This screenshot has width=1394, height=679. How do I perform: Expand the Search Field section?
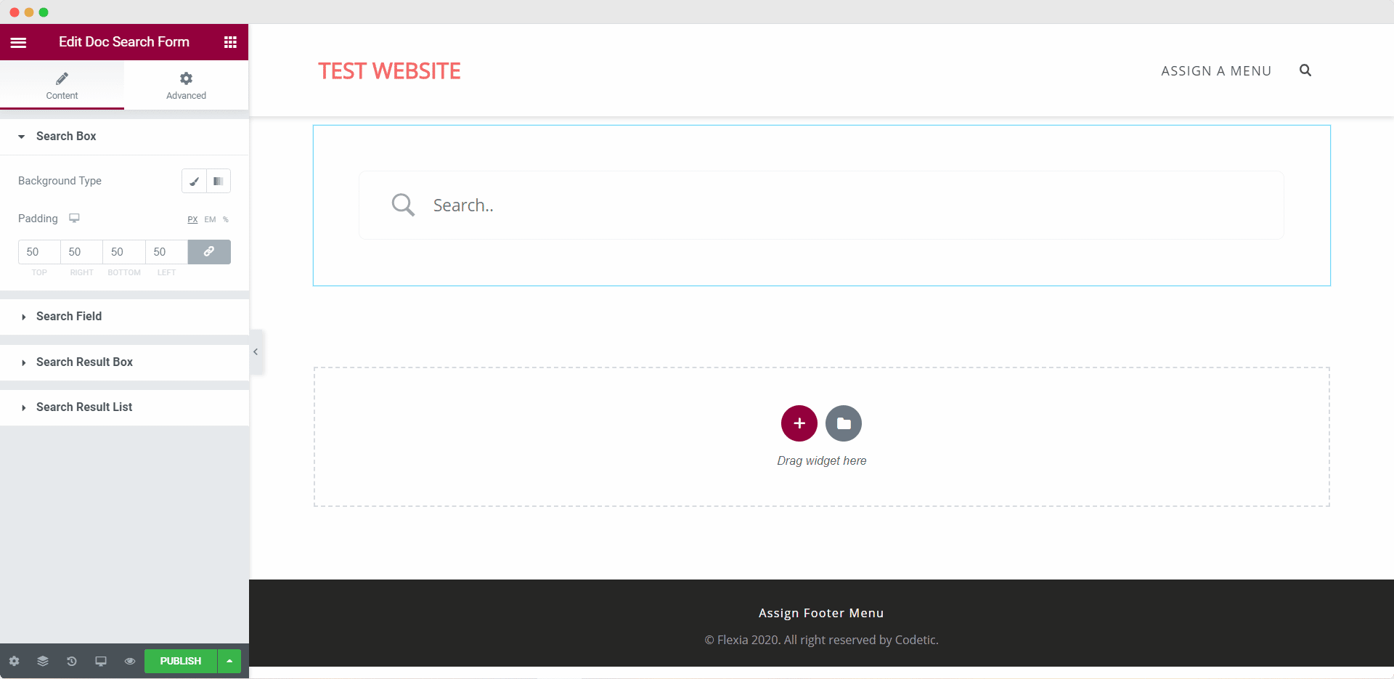(69, 317)
